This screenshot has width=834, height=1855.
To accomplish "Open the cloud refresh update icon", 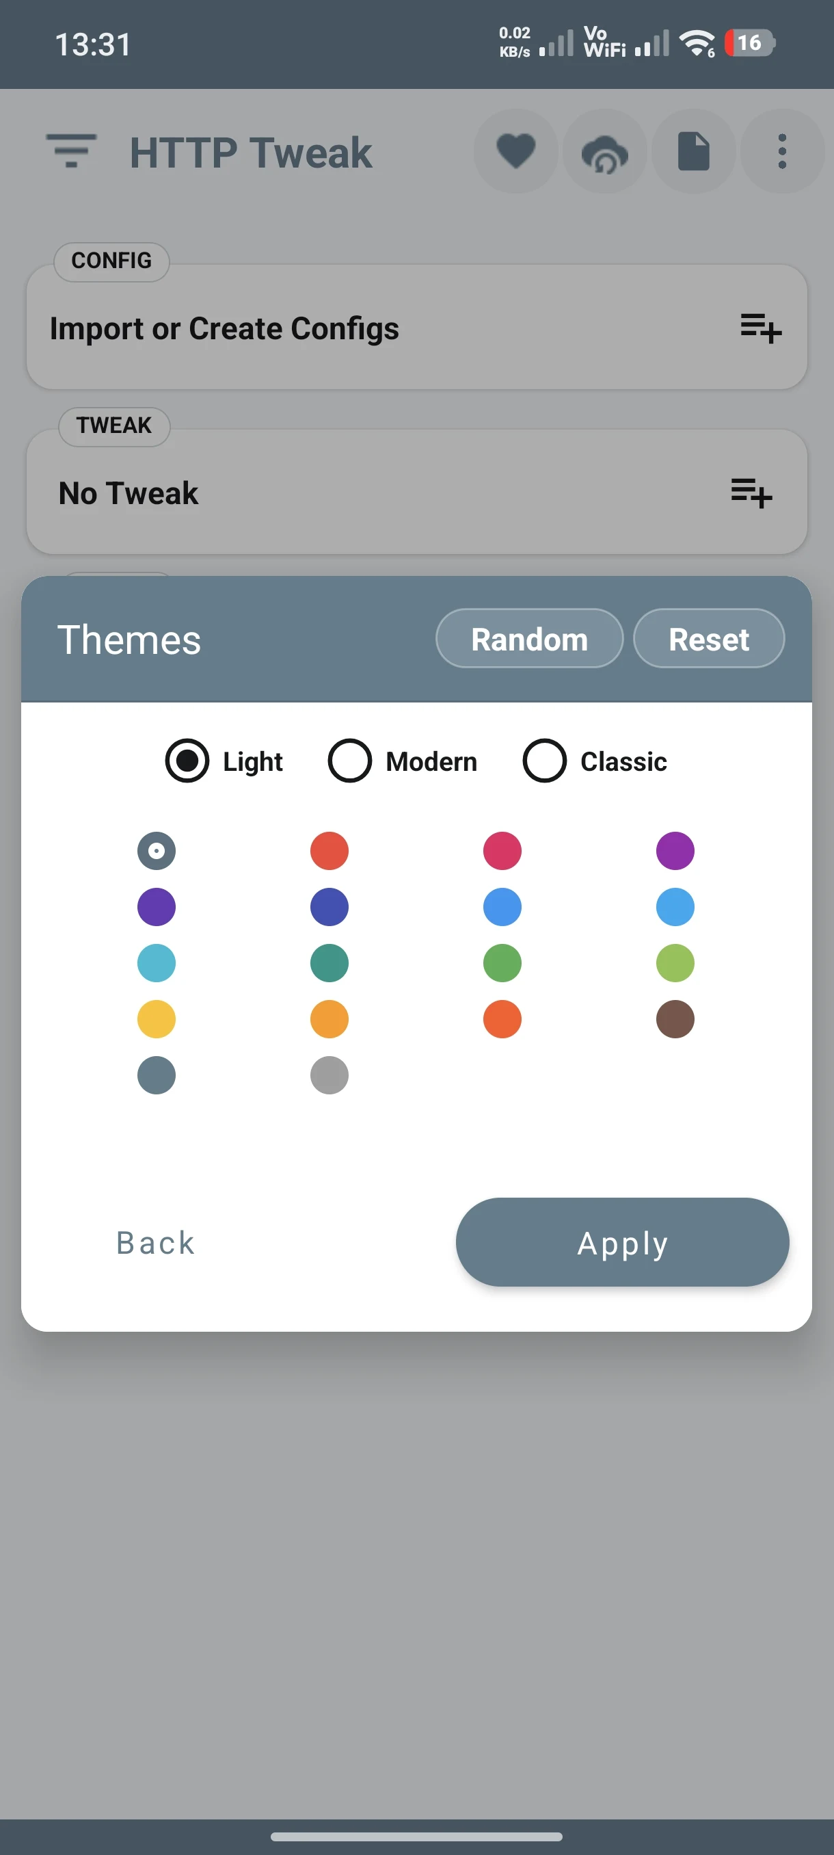I will 604,151.
